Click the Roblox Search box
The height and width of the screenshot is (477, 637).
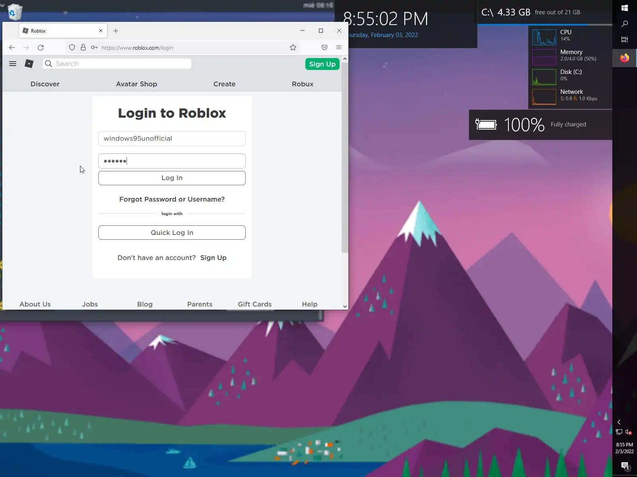[117, 64]
